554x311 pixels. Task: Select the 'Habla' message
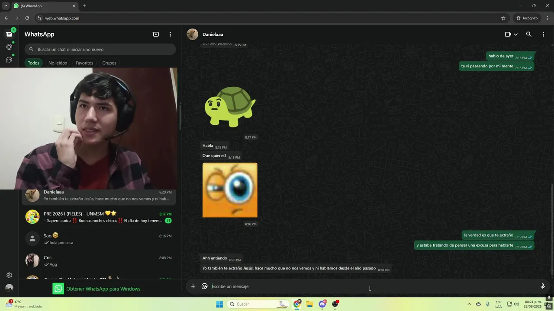(214, 146)
